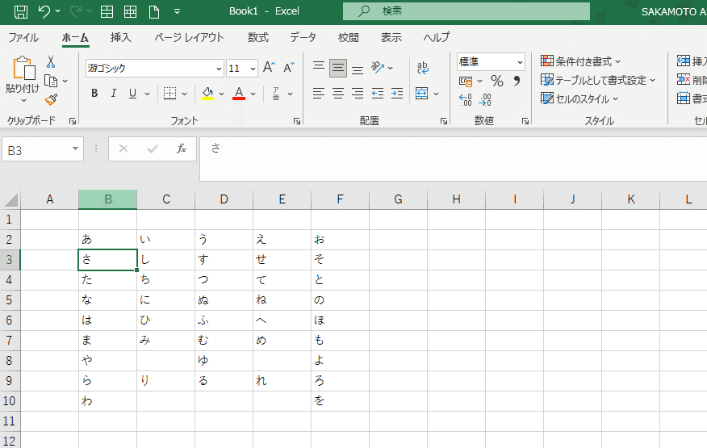This screenshot has width=707, height=448.
Task: Click the Paste clipboard icon
Action: click(23, 69)
